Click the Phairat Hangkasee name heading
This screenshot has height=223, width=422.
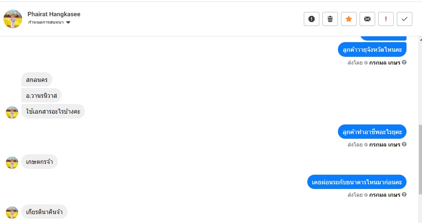point(54,14)
